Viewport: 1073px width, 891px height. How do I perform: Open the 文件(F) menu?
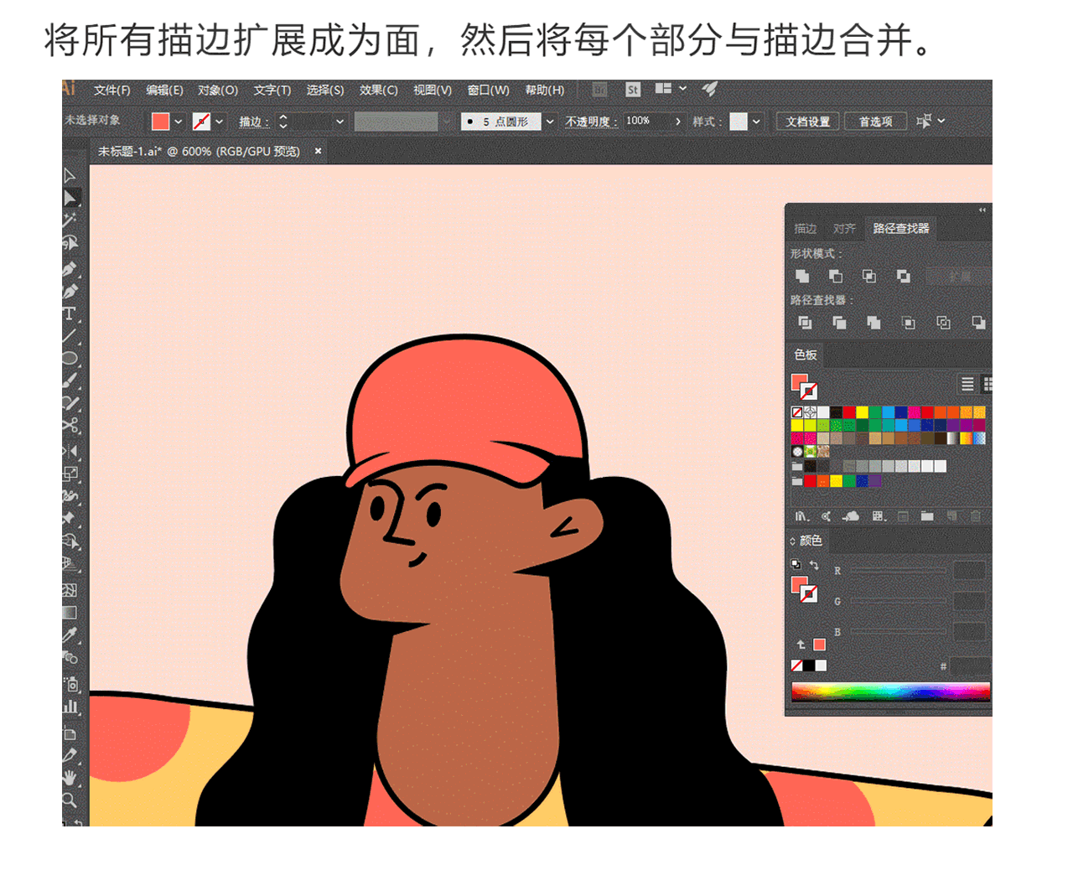point(111,90)
